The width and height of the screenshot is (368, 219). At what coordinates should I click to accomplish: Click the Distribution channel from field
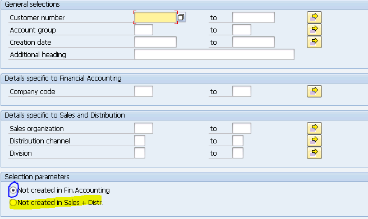coord(140,141)
